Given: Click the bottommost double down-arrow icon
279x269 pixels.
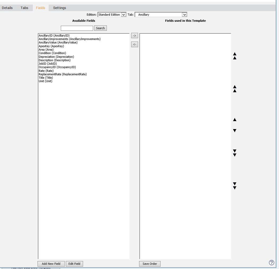Looking at the screenshot, I should click(x=235, y=186).
